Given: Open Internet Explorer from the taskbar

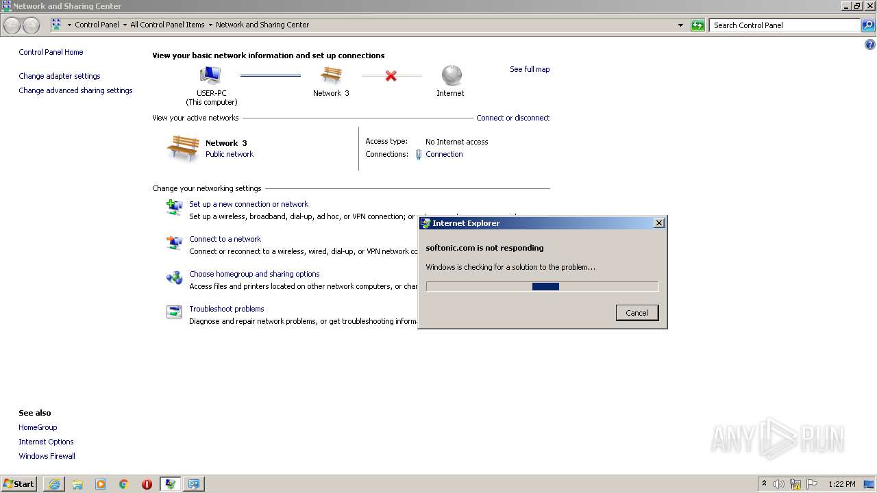Looking at the screenshot, I should 54,484.
